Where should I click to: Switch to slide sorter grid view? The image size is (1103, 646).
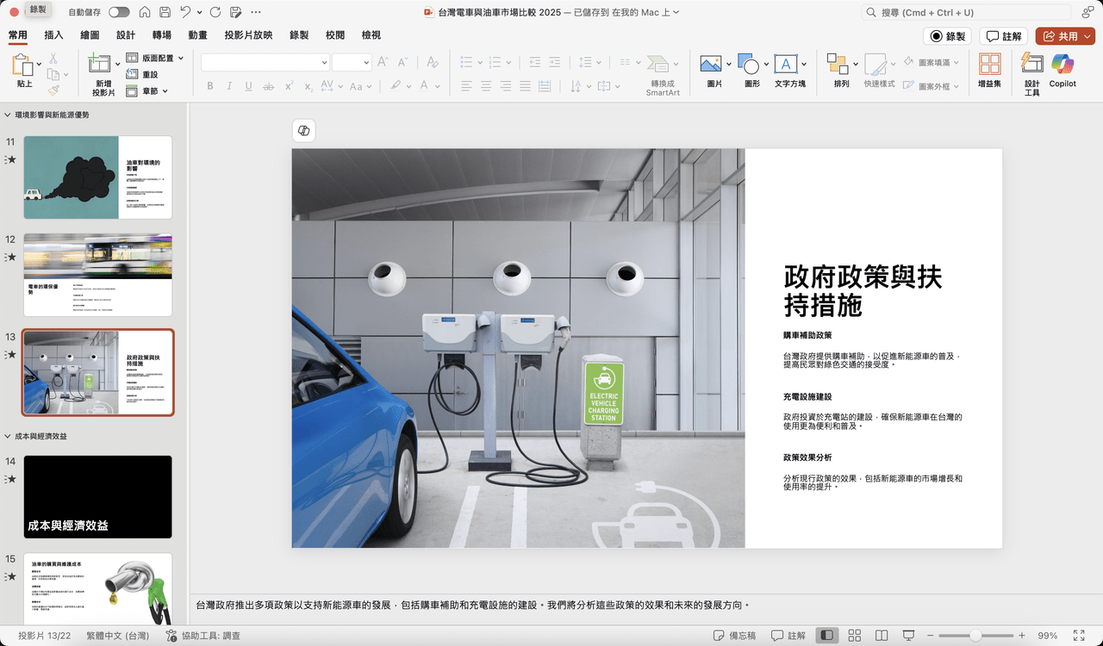pyautogui.click(x=854, y=636)
